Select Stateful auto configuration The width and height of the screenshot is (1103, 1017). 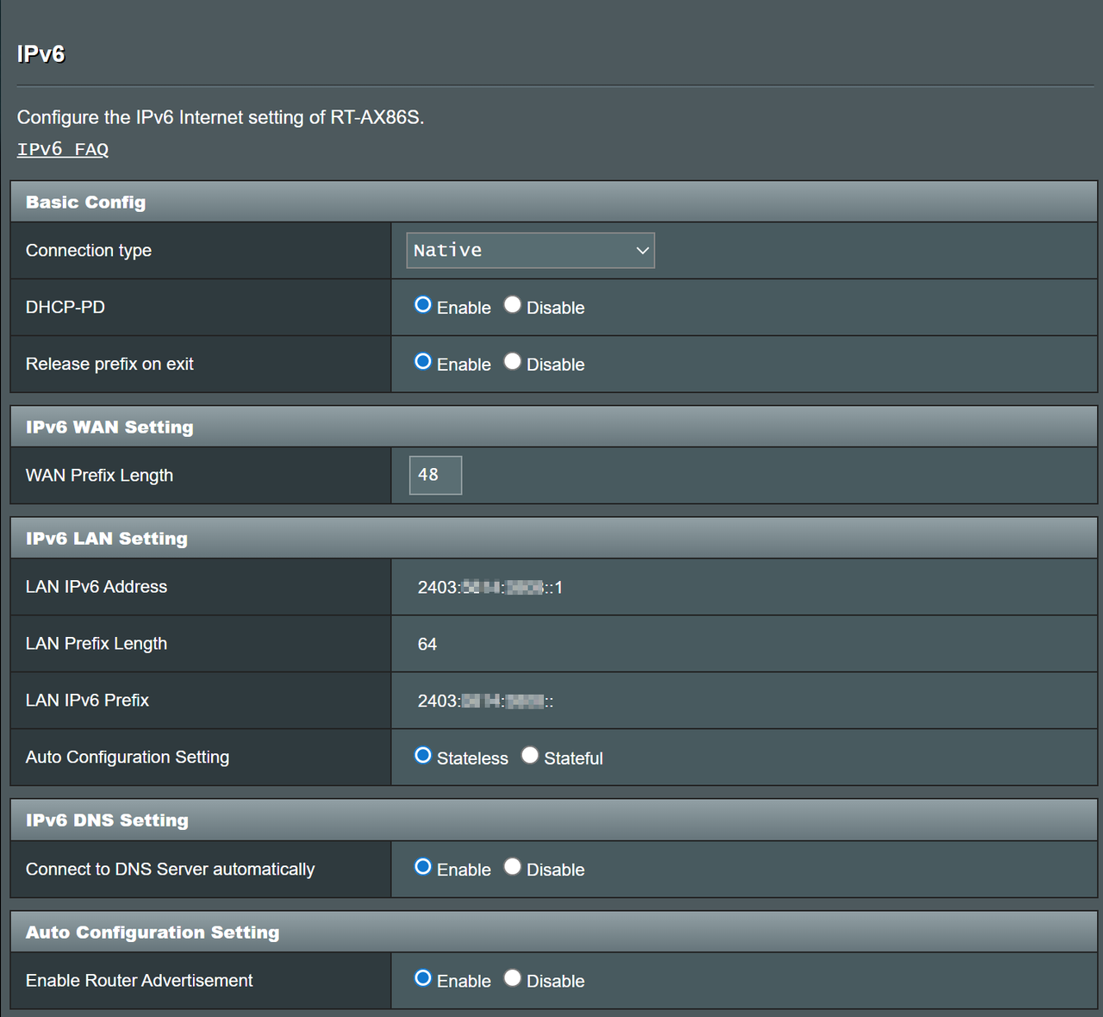point(530,755)
